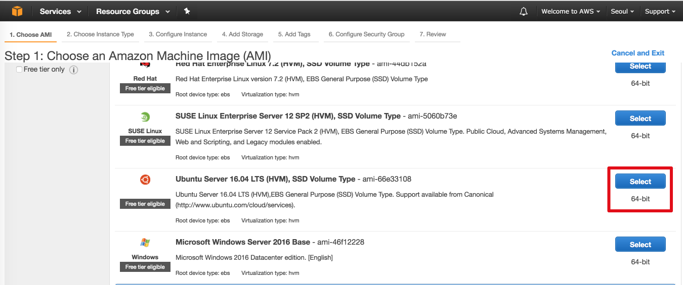Click the Microsoft Windows Server 2016 Base title
The height and width of the screenshot is (285, 683).
point(242,242)
